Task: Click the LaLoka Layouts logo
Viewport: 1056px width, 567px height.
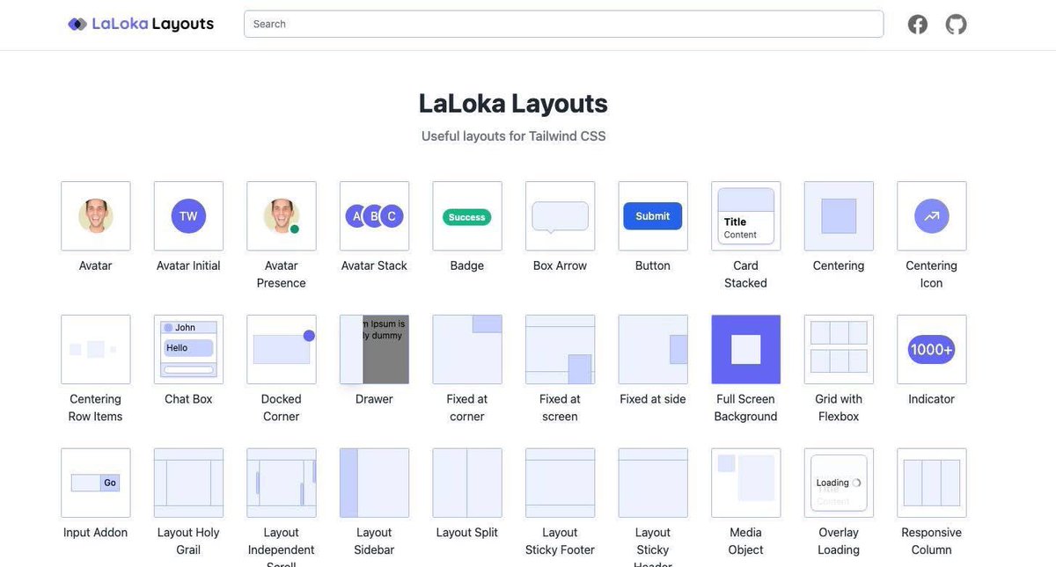Action: (141, 24)
